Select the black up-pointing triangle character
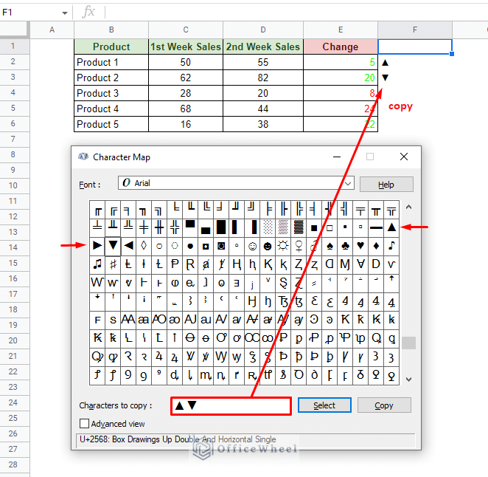488x477 pixels. coord(391,227)
